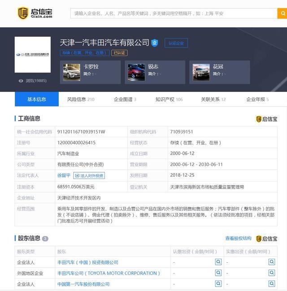Screen dimensions: 287x291
Task: Click the 存续（在营、开业、在册）status tag
Action: coord(84,53)
